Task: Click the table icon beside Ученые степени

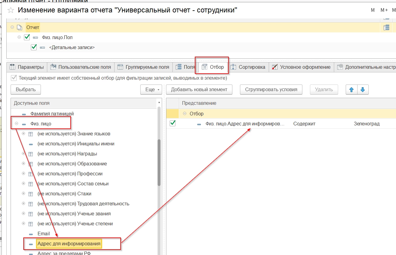Action: [x=31, y=224]
